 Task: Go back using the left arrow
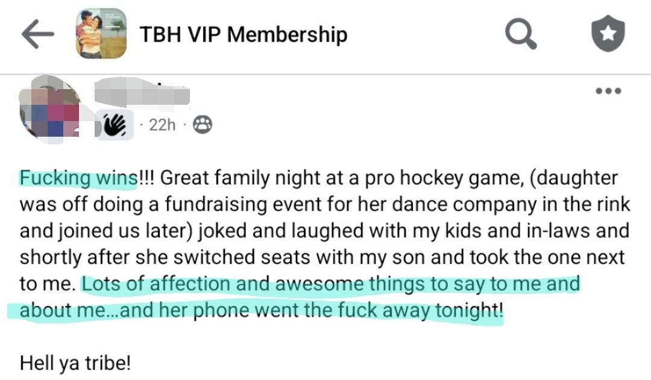(39, 35)
